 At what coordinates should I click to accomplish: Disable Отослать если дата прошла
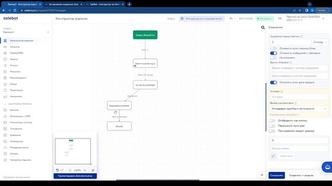pyautogui.click(x=273, y=83)
